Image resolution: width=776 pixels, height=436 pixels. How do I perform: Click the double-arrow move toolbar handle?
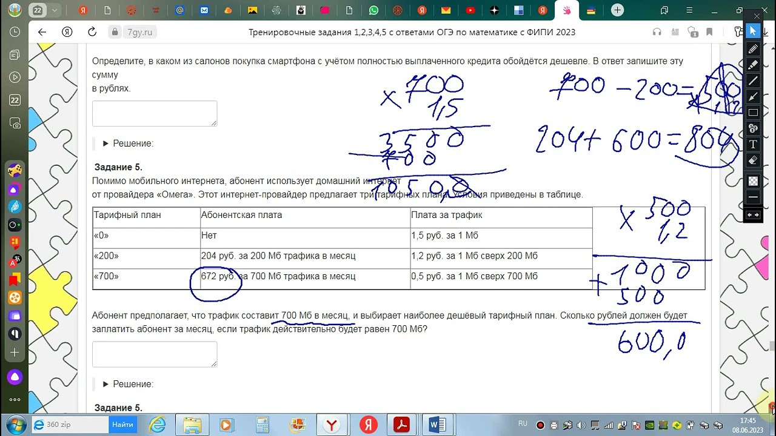tap(753, 215)
